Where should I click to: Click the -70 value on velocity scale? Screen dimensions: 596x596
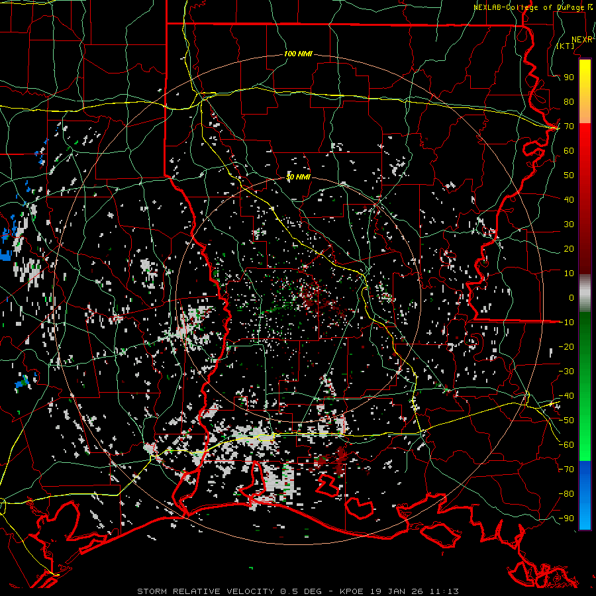tap(566, 470)
